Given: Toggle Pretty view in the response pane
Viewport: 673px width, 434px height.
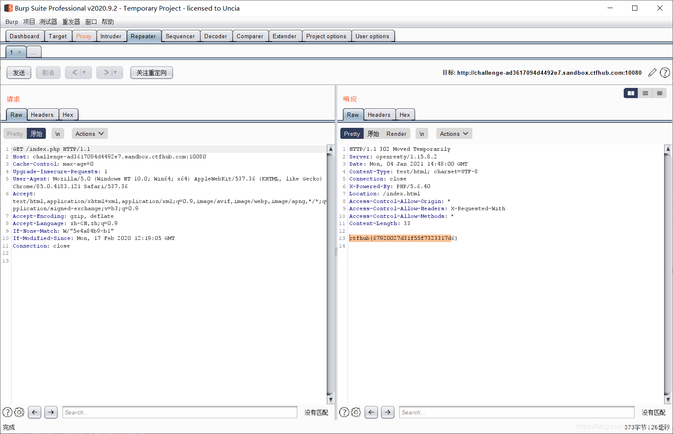Looking at the screenshot, I should pyautogui.click(x=352, y=134).
